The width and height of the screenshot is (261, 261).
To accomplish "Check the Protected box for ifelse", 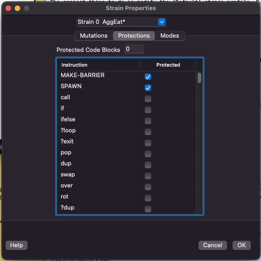I will click(x=148, y=121).
